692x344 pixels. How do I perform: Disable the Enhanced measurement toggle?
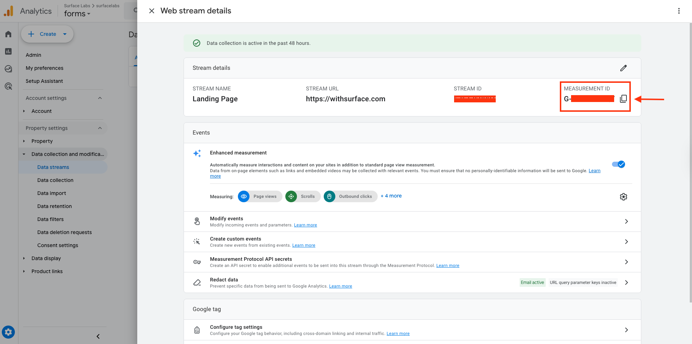(x=619, y=164)
